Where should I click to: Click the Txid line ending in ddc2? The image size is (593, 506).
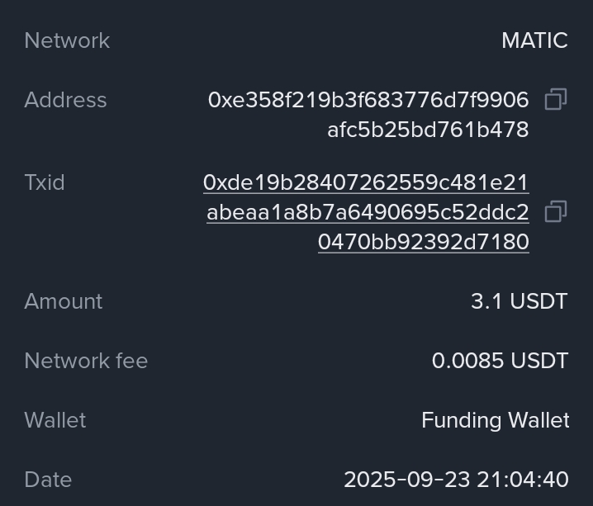(x=368, y=212)
